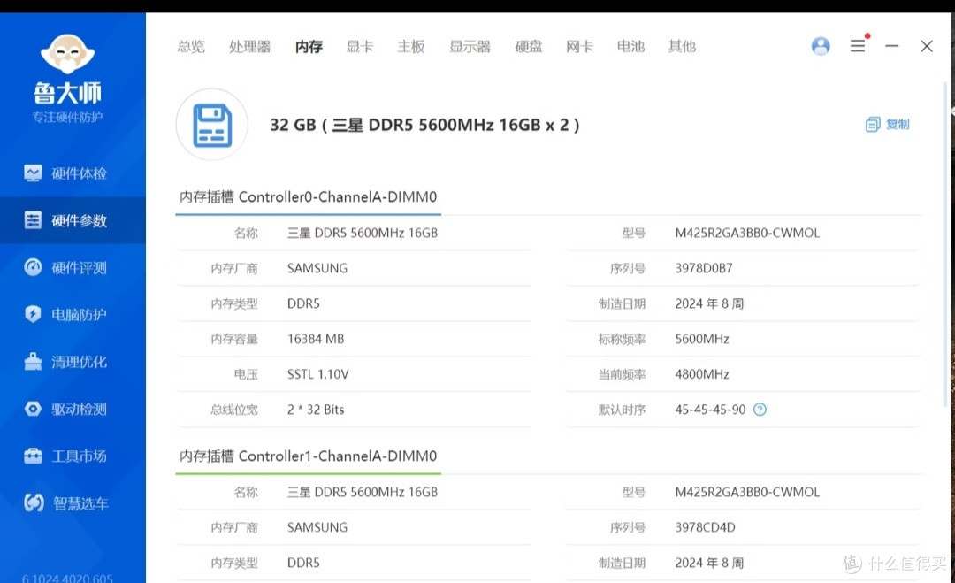Image resolution: width=955 pixels, height=583 pixels.
Task: Click the voltage value SSTL 1.10V
Action: [x=318, y=374]
